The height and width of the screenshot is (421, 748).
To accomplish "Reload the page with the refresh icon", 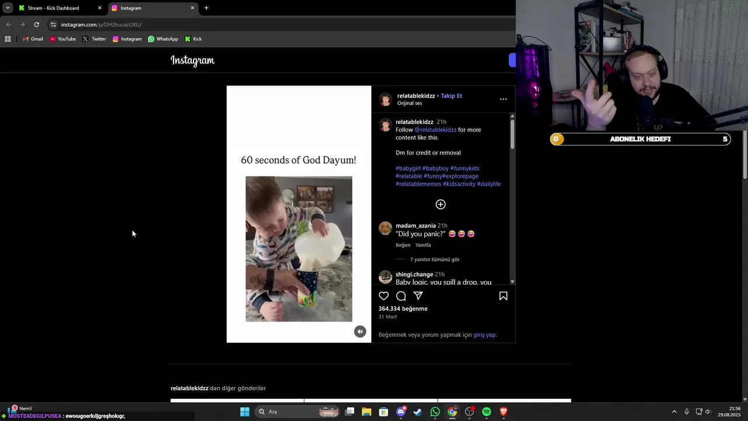I will (x=36, y=25).
